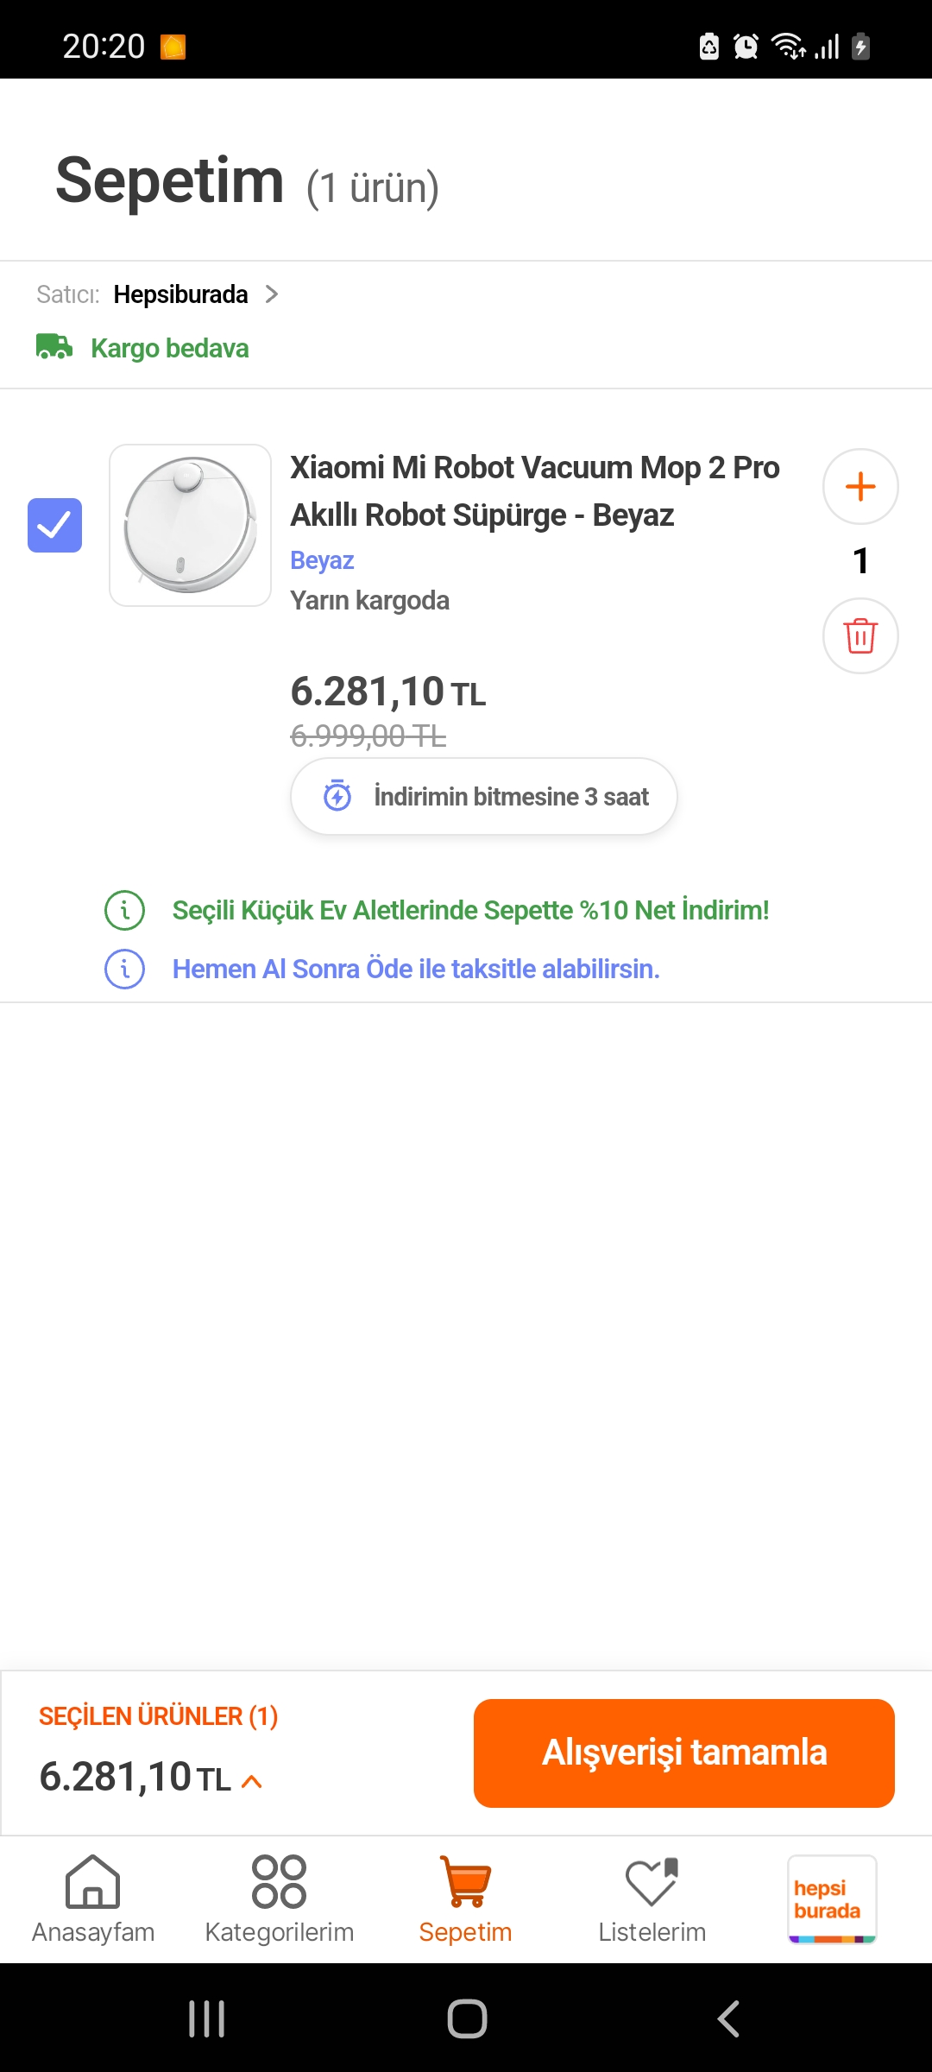Open the Hepsiburada logo tab
This screenshot has width=932, height=2072.
pyautogui.click(x=832, y=1899)
